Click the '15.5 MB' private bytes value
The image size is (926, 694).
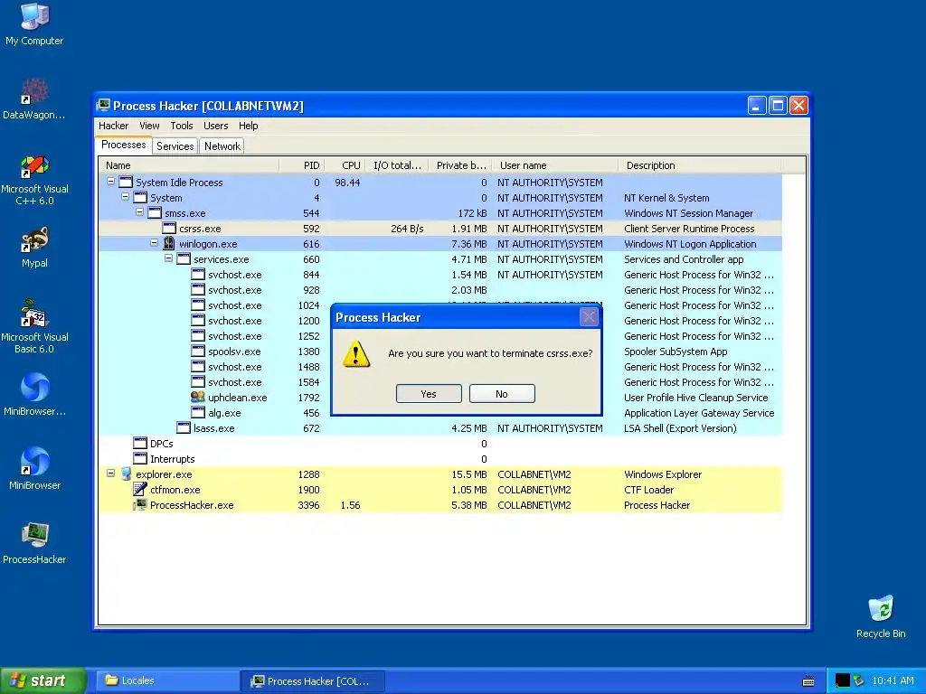click(x=469, y=474)
